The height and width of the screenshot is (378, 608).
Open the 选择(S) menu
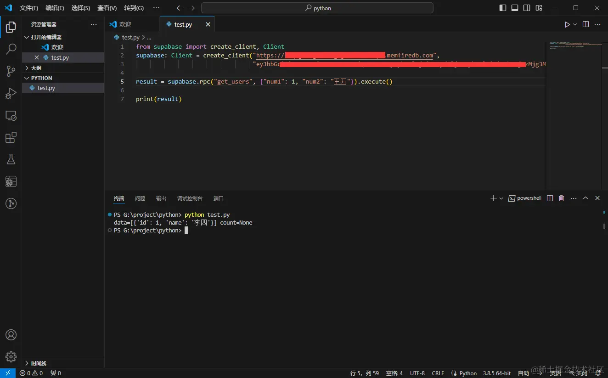[x=81, y=8]
